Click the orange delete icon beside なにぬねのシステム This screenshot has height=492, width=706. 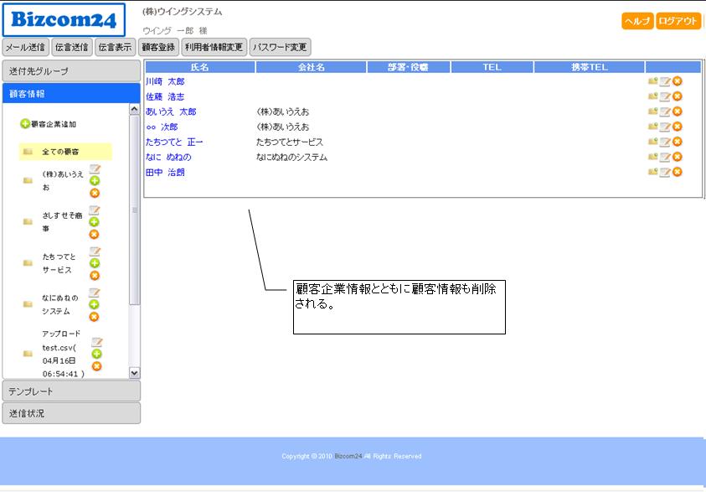[95, 316]
